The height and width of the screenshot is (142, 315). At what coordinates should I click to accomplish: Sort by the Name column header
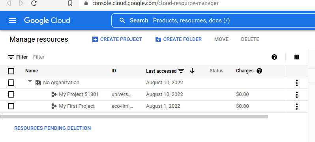[x=32, y=71]
